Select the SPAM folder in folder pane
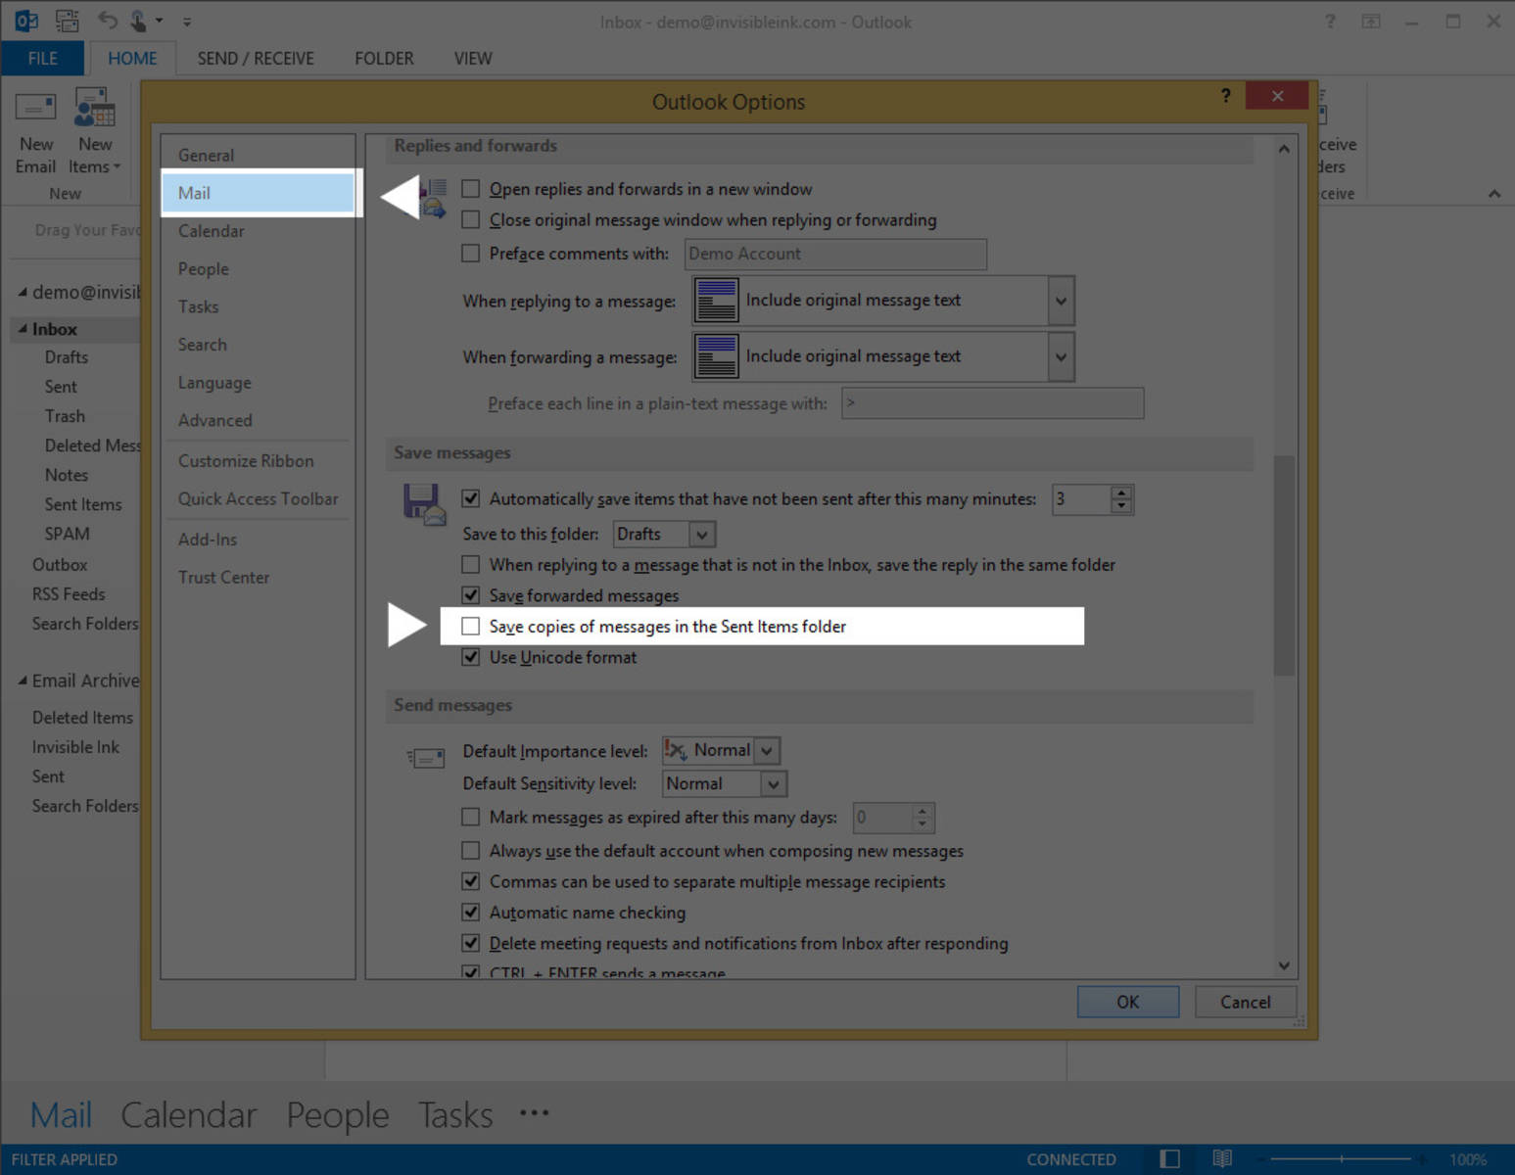This screenshot has width=1515, height=1175. (x=67, y=534)
